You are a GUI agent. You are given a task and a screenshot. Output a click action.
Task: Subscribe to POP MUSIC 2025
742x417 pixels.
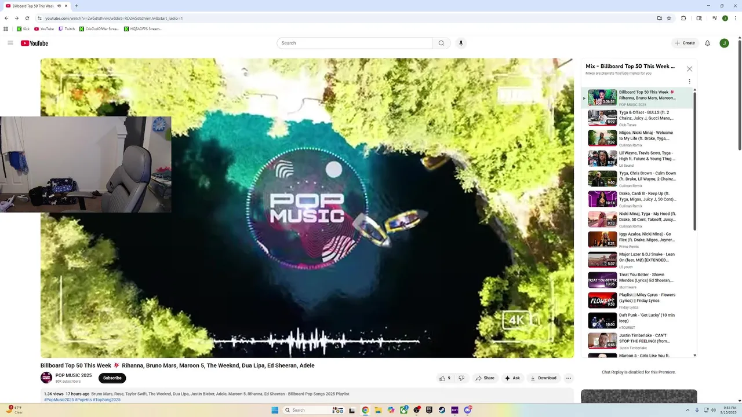coord(112,378)
